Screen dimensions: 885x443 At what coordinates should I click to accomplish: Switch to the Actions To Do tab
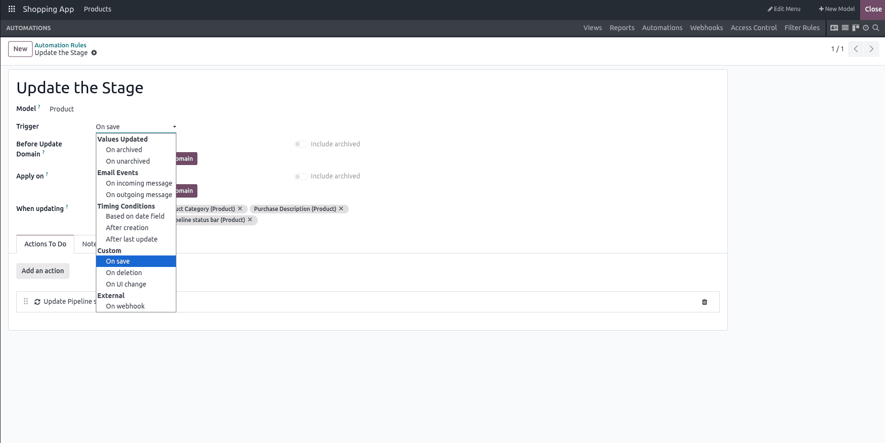pyautogui.click(x=46, y=244)
